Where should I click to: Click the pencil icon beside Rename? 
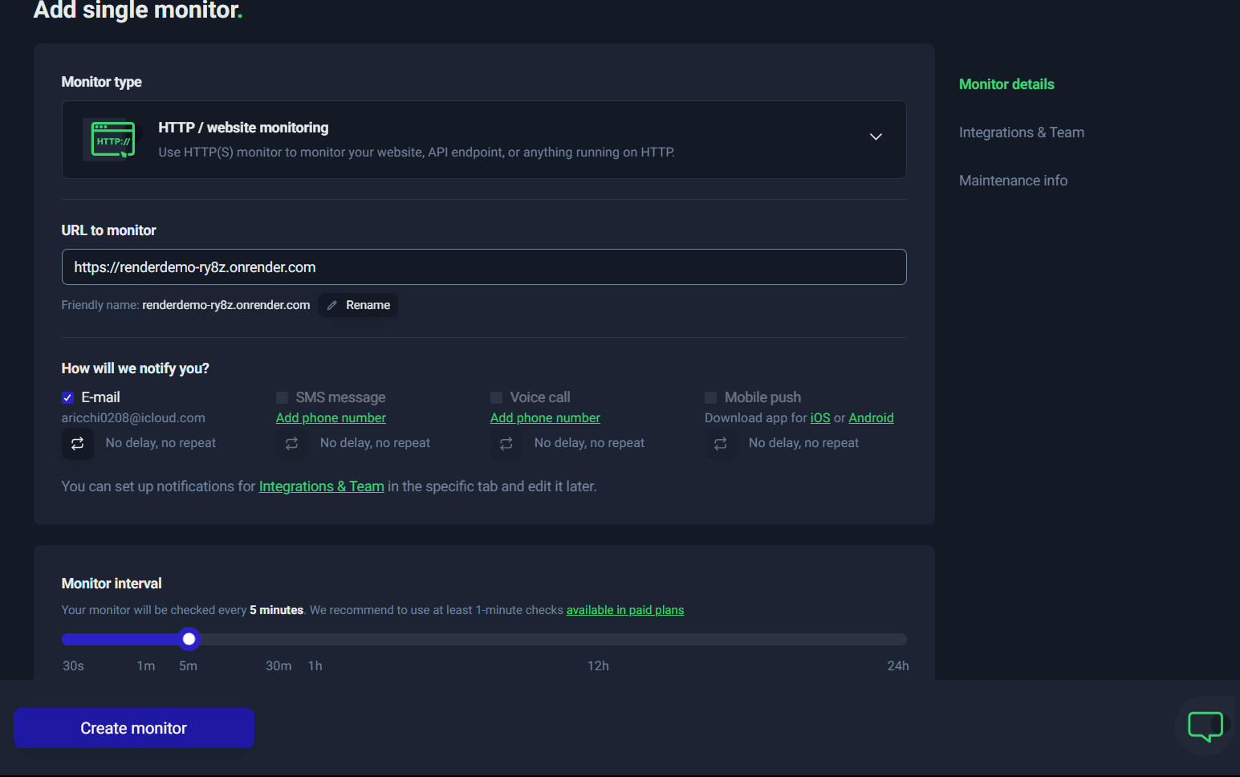click(x=332, y=305)
